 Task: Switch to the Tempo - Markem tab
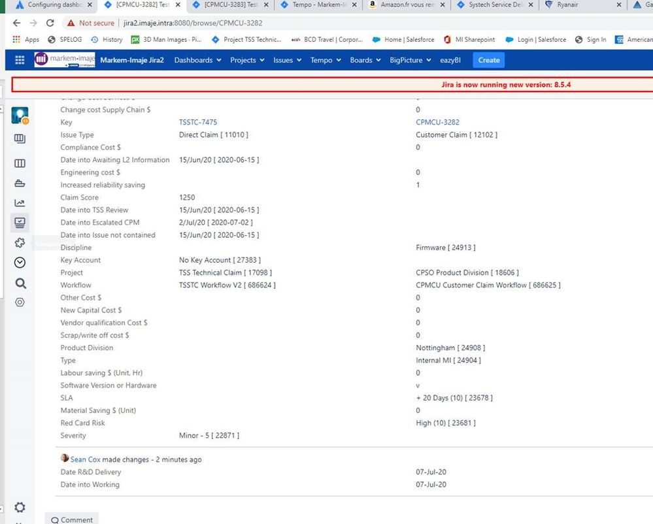tap(320, 5)
